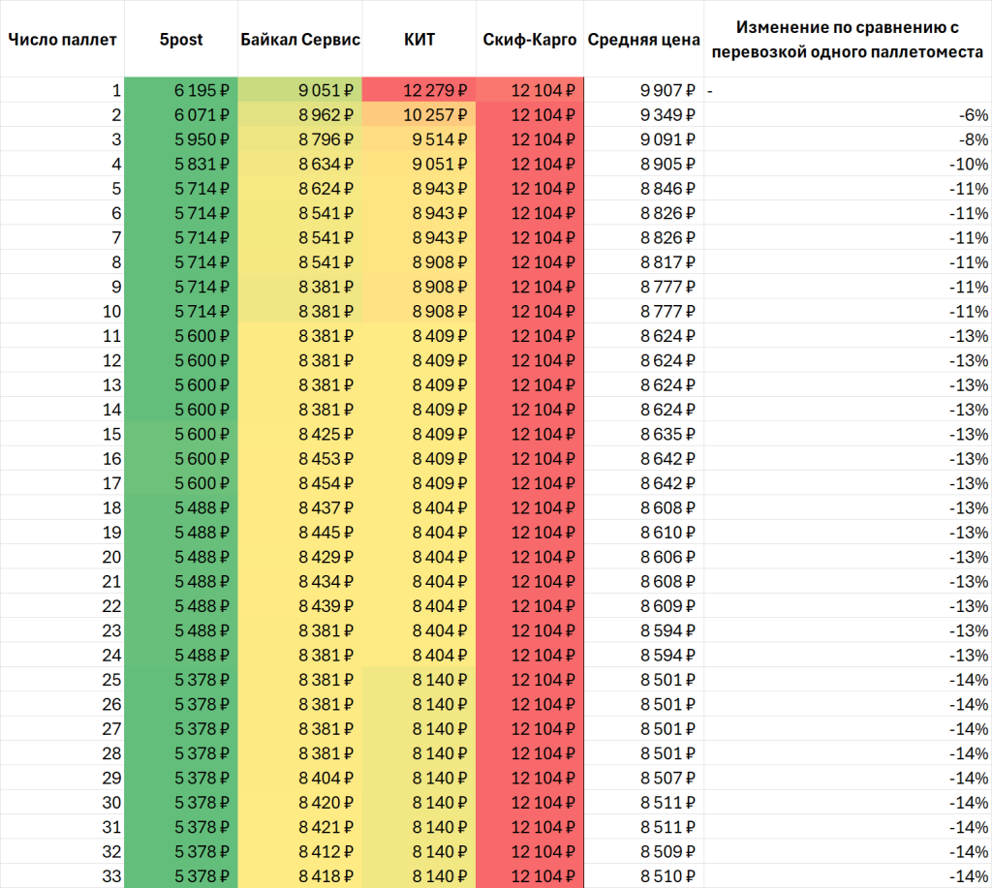Click the red КИТ cell 12 279 ₽
The image size is (992, 888).
pos(418,91)
